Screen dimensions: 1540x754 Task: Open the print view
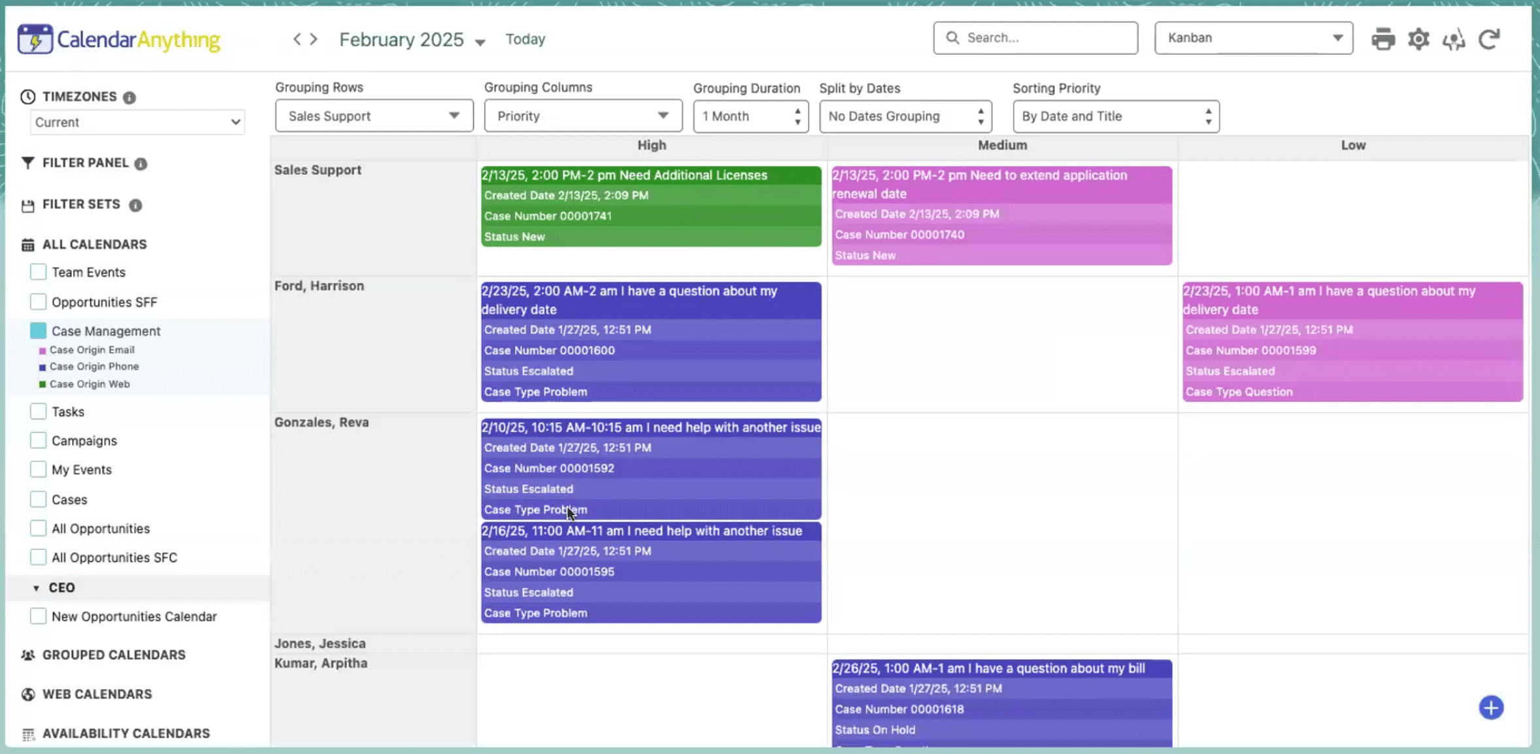[x=1383, y=39]
